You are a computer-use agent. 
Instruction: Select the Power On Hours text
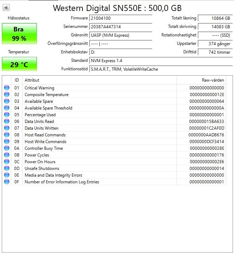[40, 162]
